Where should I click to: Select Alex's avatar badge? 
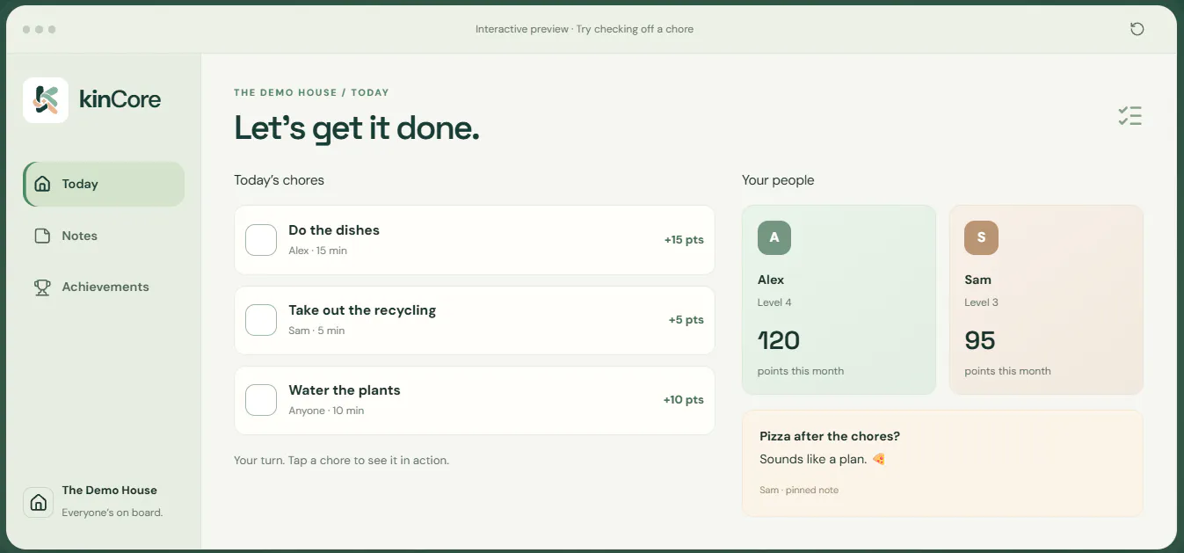(x=774, y=237)
